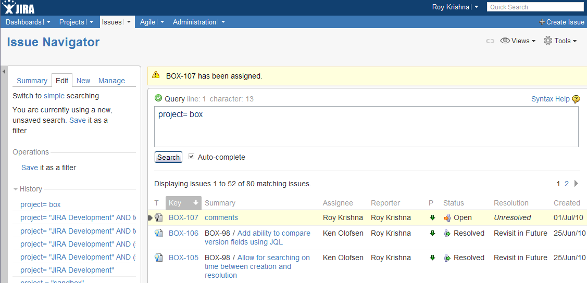Click the JIRA logo

(x=19, y=7)
